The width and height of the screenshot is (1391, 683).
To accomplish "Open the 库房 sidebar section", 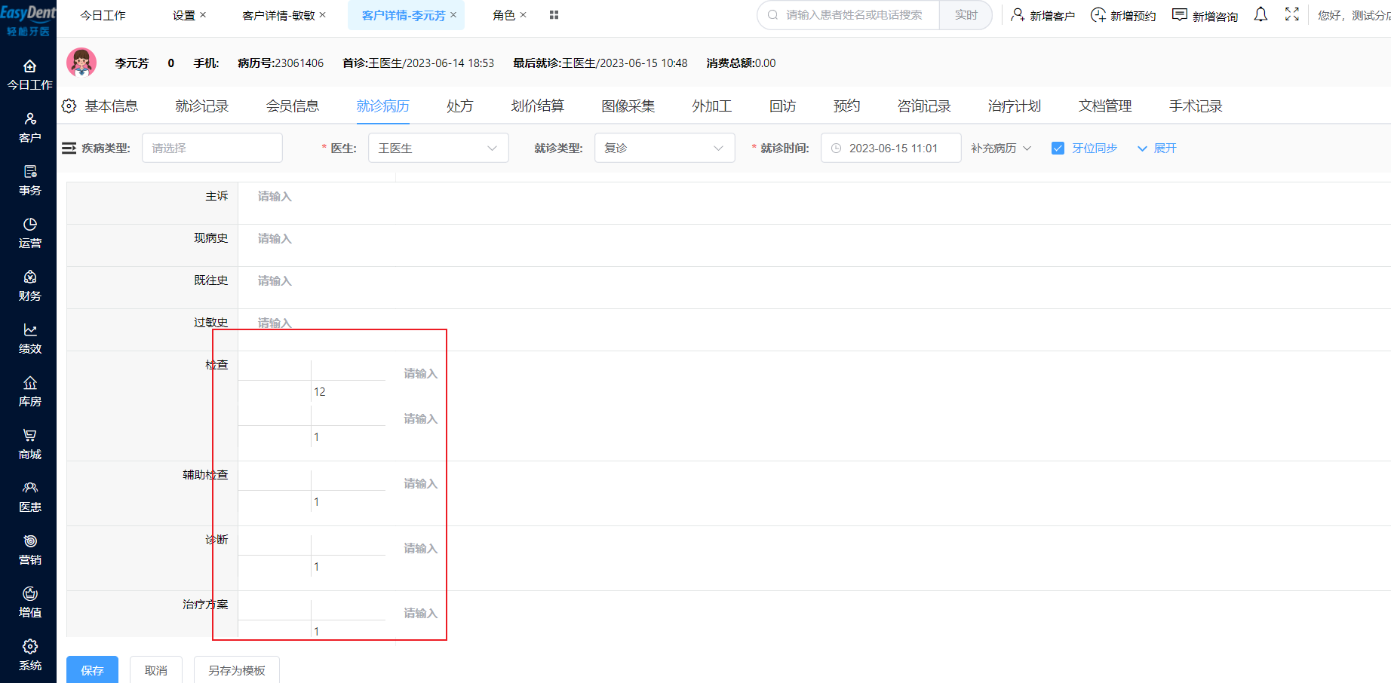I will pyautogui.click(x=29, y=392).
